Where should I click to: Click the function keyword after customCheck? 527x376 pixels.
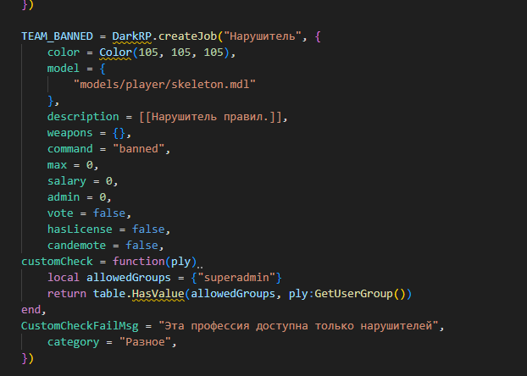(138, 262)
